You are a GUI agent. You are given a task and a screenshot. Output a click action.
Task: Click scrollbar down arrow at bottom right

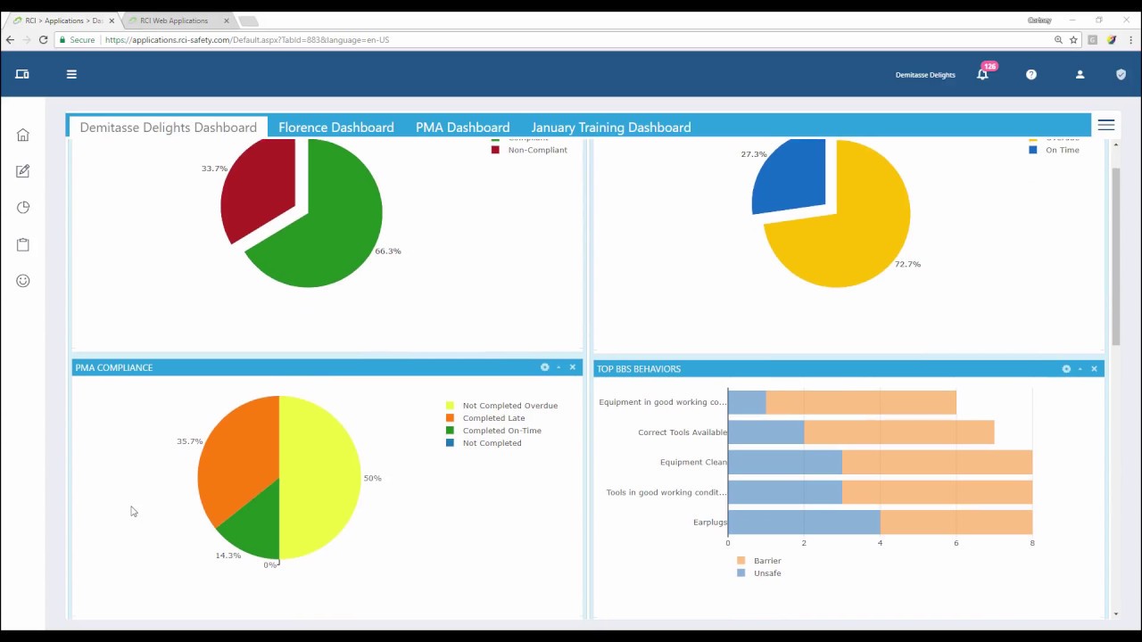pyautogui.click(x=1115, y=613)
